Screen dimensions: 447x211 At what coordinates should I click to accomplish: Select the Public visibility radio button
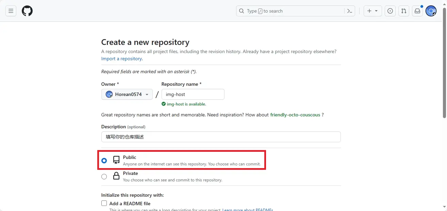coord(104,160)
